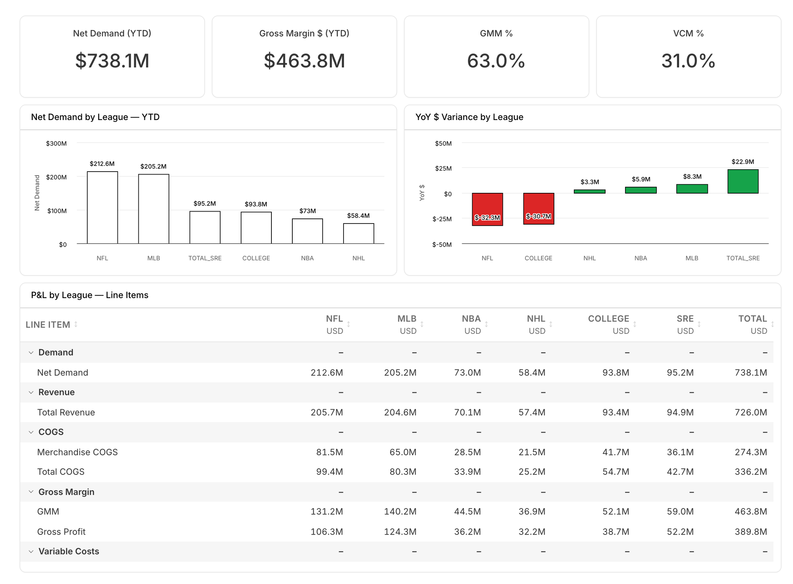Sort by NBA USD column icon
This screenshot has height=584, width=793.
coord(486,324)
